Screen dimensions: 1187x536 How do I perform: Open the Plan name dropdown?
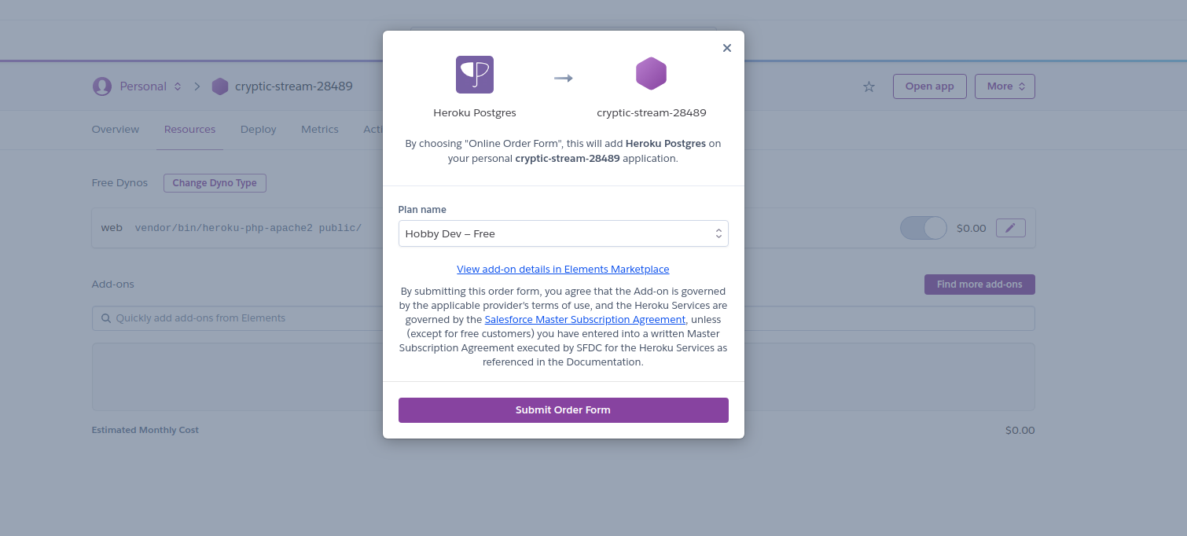pyautogui.click(x=564, y=233)
